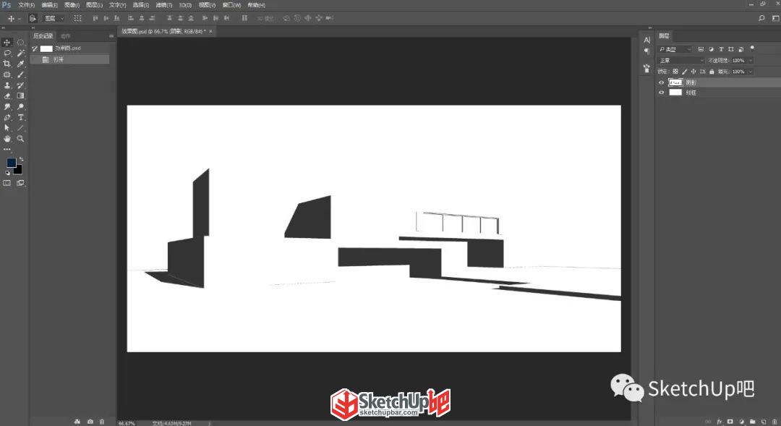Select the Magic Wand tool
The height and width of the screenshot is (426, 781).
pyautogui.click(x=20, y=53)
